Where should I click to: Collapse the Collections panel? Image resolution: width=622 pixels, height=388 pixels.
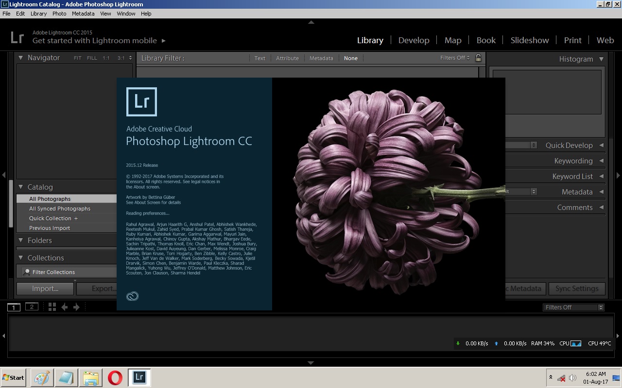[21, 258]
